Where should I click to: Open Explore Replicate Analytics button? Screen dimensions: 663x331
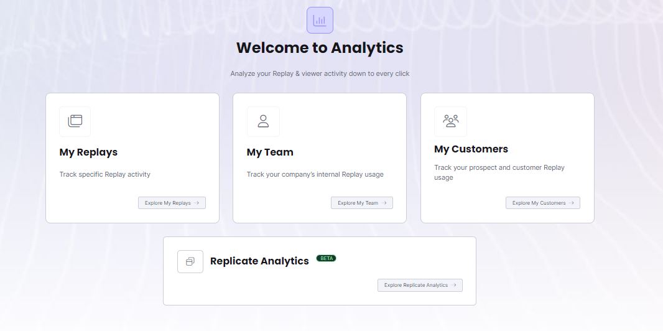pos(420,286)
